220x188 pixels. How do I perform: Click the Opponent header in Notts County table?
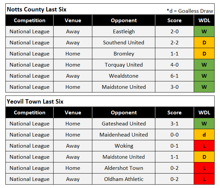pos(124,21)
